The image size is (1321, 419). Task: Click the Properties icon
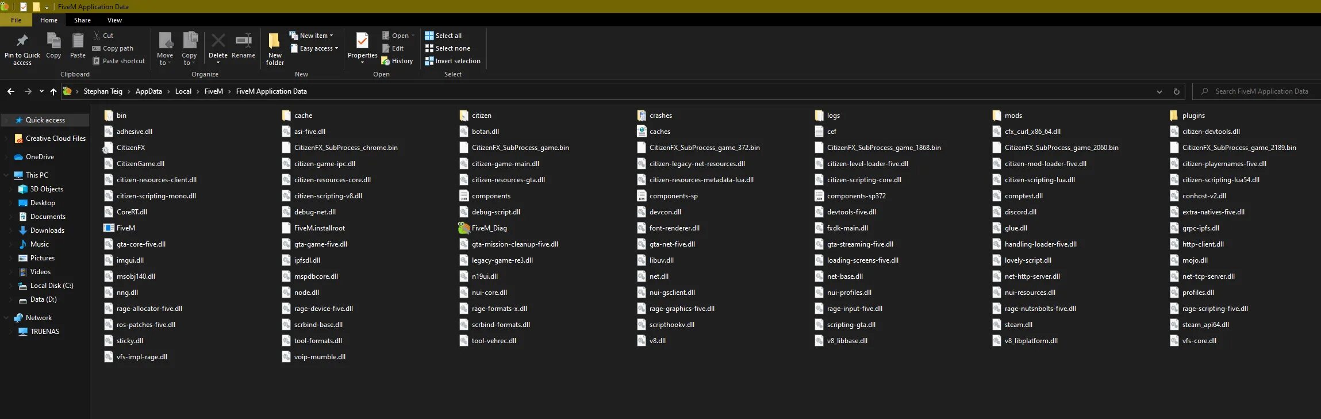(x=362, y=41)
